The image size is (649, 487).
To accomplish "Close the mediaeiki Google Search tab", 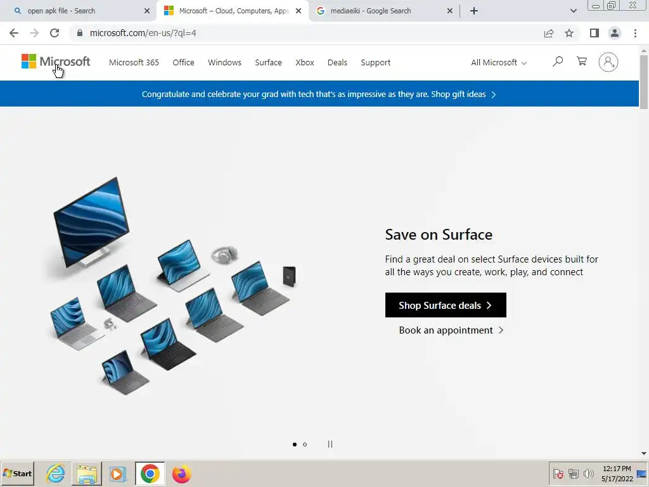I will point(450,11).
